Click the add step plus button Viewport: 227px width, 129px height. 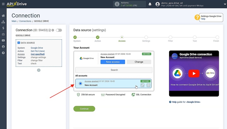pos(39,70)
